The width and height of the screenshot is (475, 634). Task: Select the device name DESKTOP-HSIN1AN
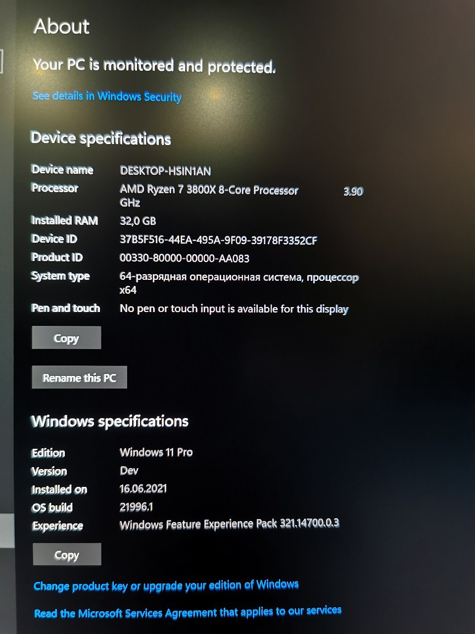click(165, 171)
